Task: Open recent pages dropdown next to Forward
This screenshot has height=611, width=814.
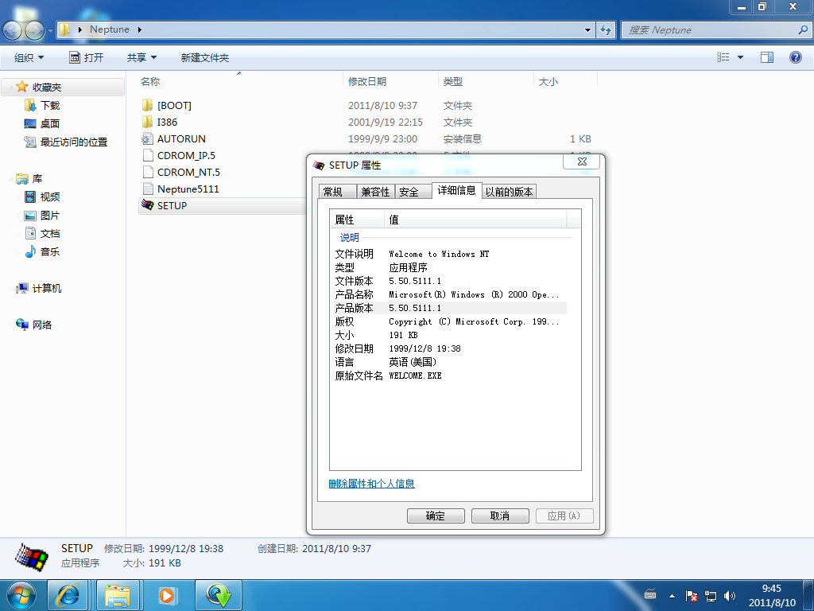Action: coord(50,31)
